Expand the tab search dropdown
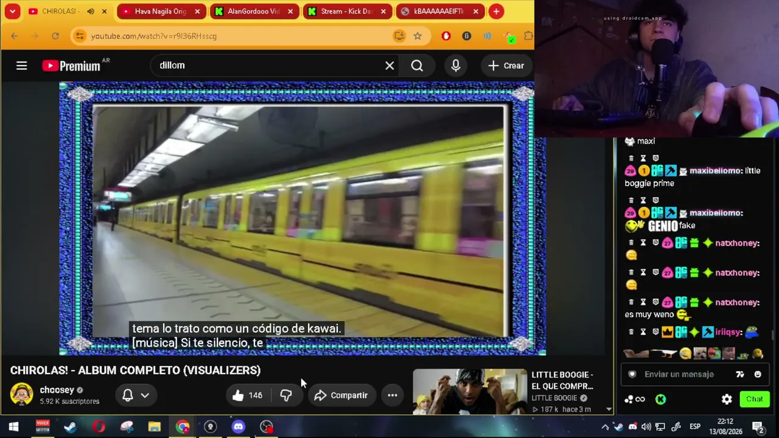 (x=12, y=12)
